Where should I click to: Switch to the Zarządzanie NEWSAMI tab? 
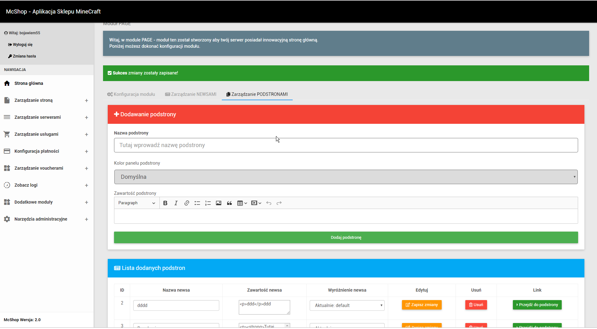[191, 94]
